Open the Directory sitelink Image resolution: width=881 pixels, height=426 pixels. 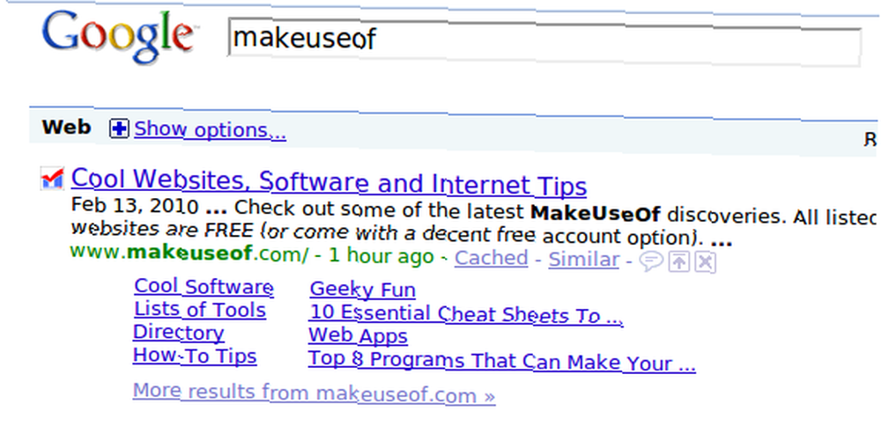click(x=179, y=333)
